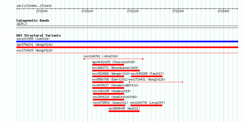The image size is (246, 122).
Task: Click the nsv1146741 (John2014) label
Action: pyautogui.click(x=101, y=56)
